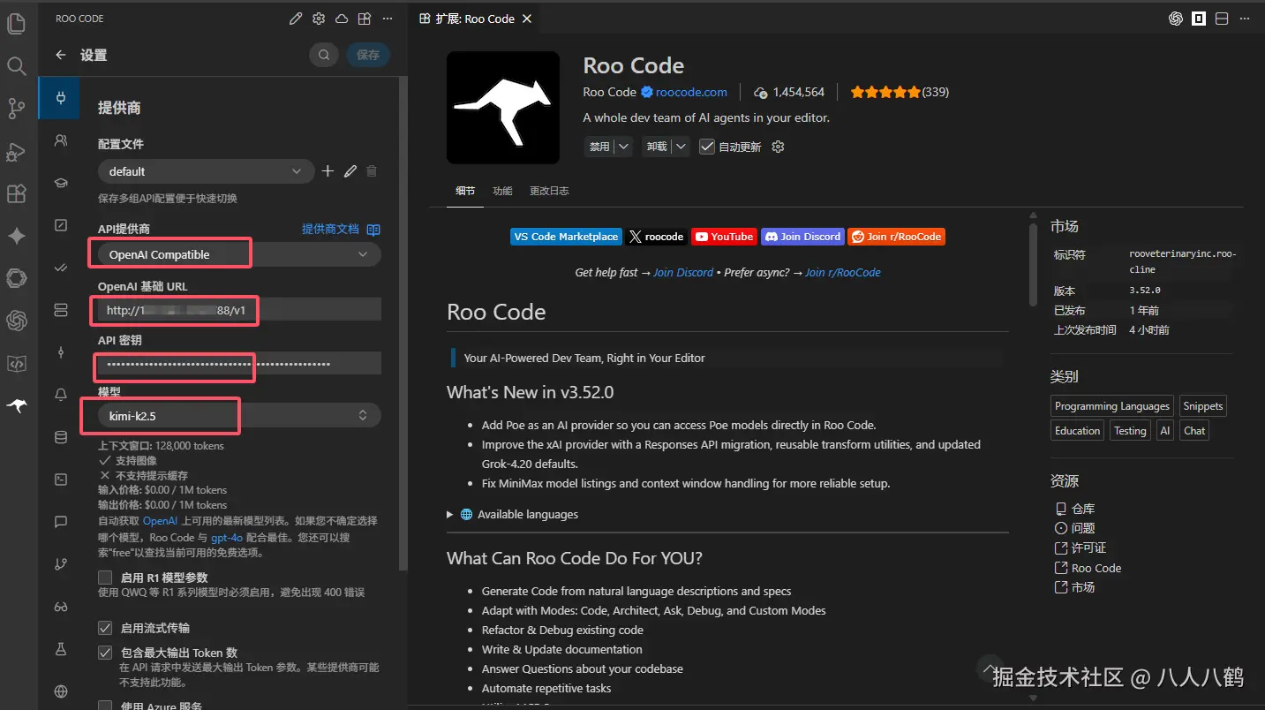This screenshot has height=710, width=1265.
Task: Select the double-checkmark auto-approve settings section
Action: pos(61,268)
